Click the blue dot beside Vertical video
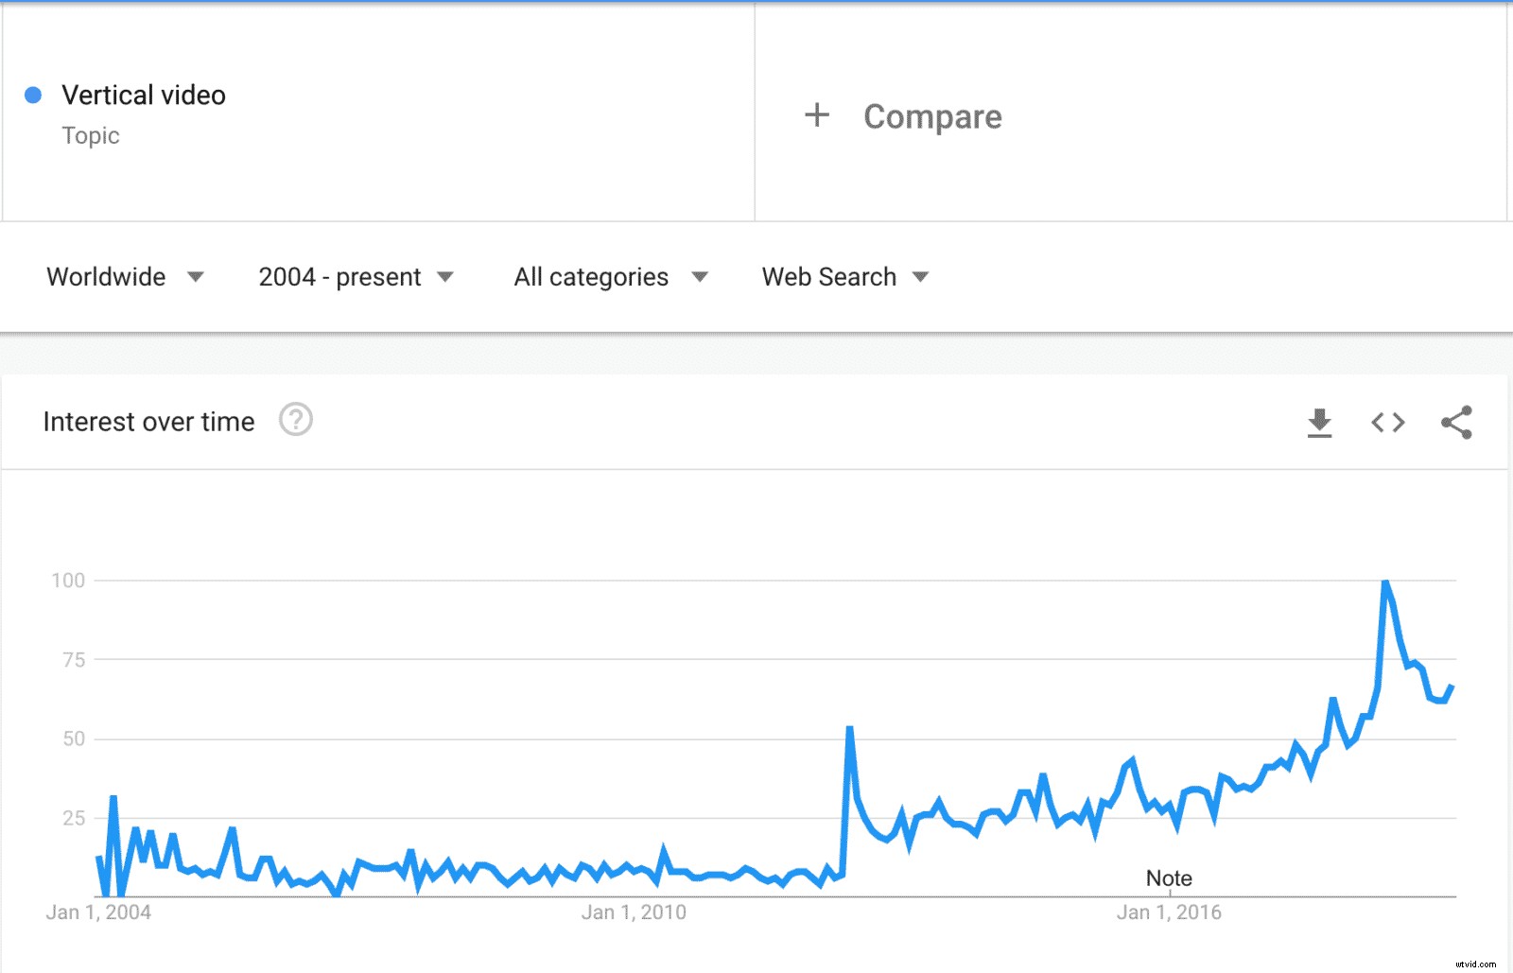 pos(33,95)
